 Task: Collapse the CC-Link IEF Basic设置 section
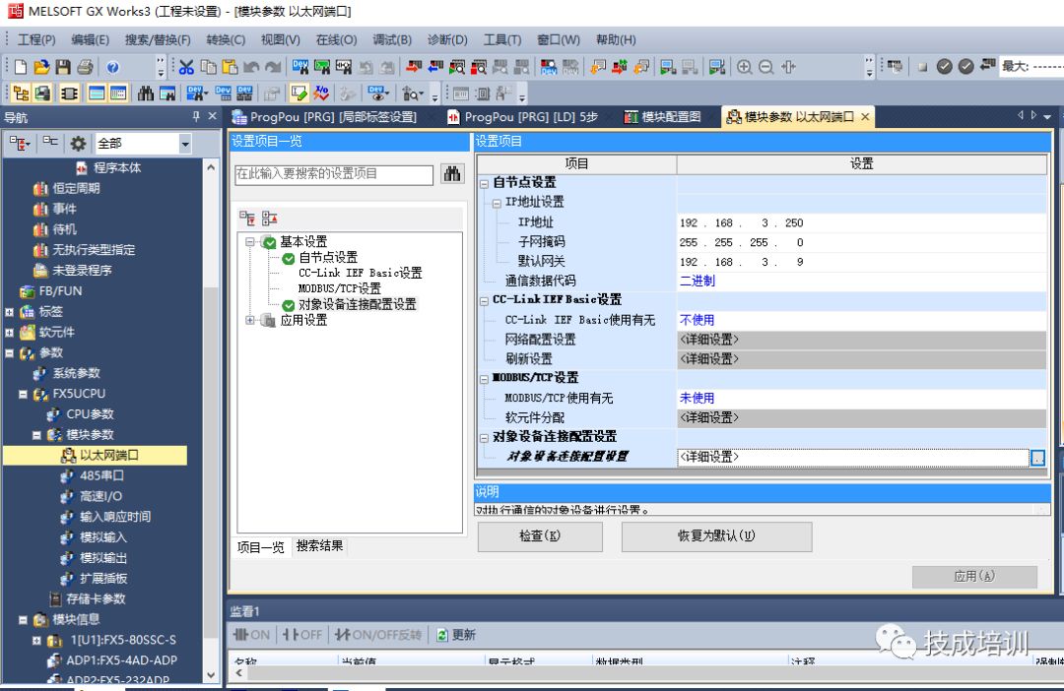(x=484, y=300)
